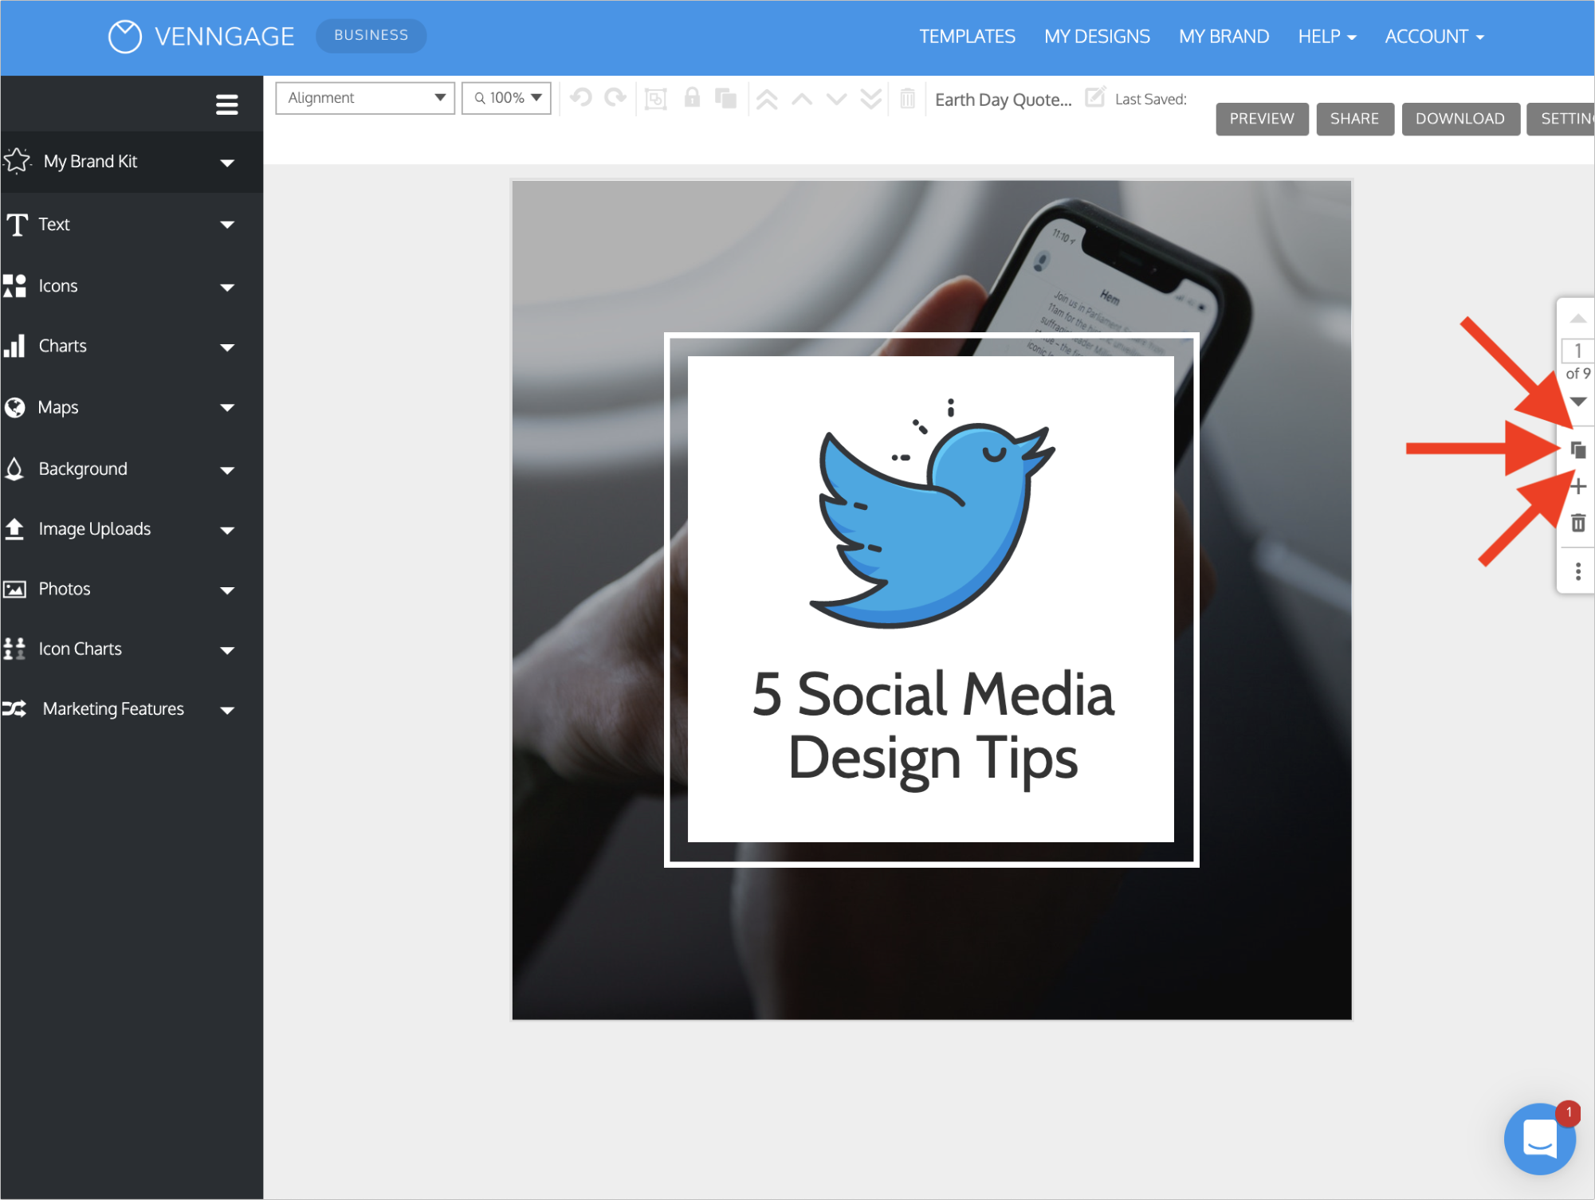1595x1200 pixels.
Task: Click the PREVIEW button
Action: pos(1262,119)
